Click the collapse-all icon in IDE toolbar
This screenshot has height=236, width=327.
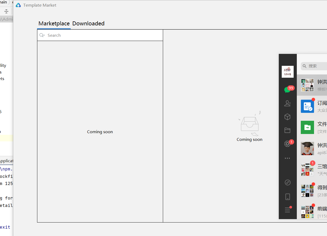click(6, 11)
